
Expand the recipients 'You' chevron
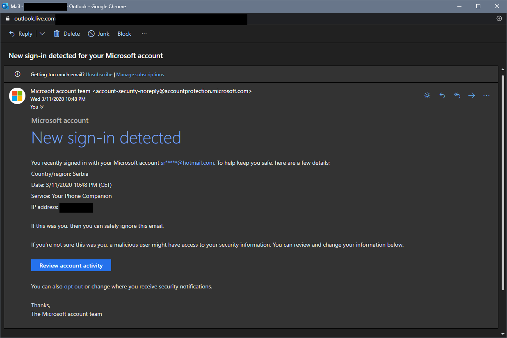(41, 107)
